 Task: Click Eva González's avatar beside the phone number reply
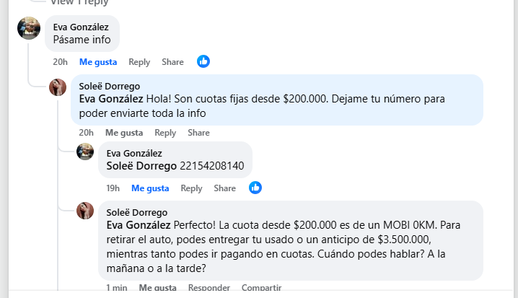coord(85,152)
